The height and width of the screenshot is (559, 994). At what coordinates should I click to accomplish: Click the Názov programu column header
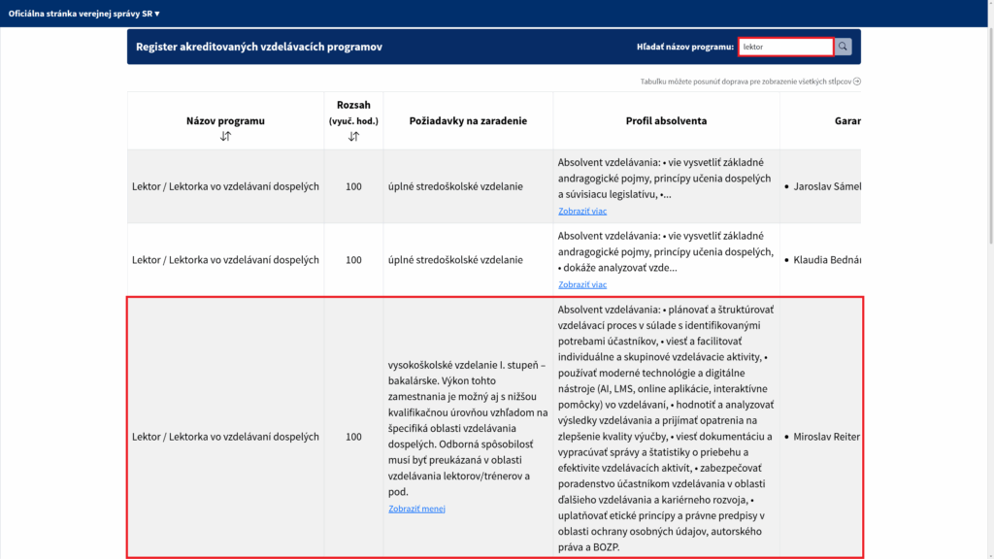point(225,120)
